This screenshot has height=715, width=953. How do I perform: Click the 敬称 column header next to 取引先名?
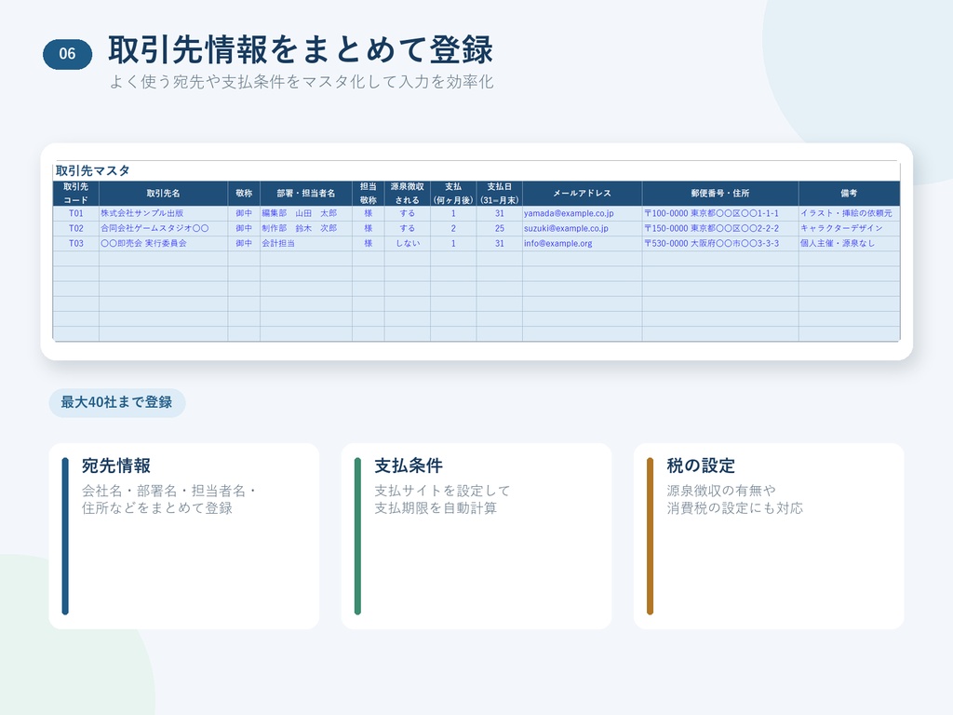click(x=244, y=194)
